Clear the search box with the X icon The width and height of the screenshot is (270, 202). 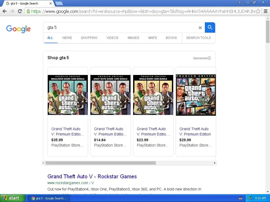click(x=200, y=28)
